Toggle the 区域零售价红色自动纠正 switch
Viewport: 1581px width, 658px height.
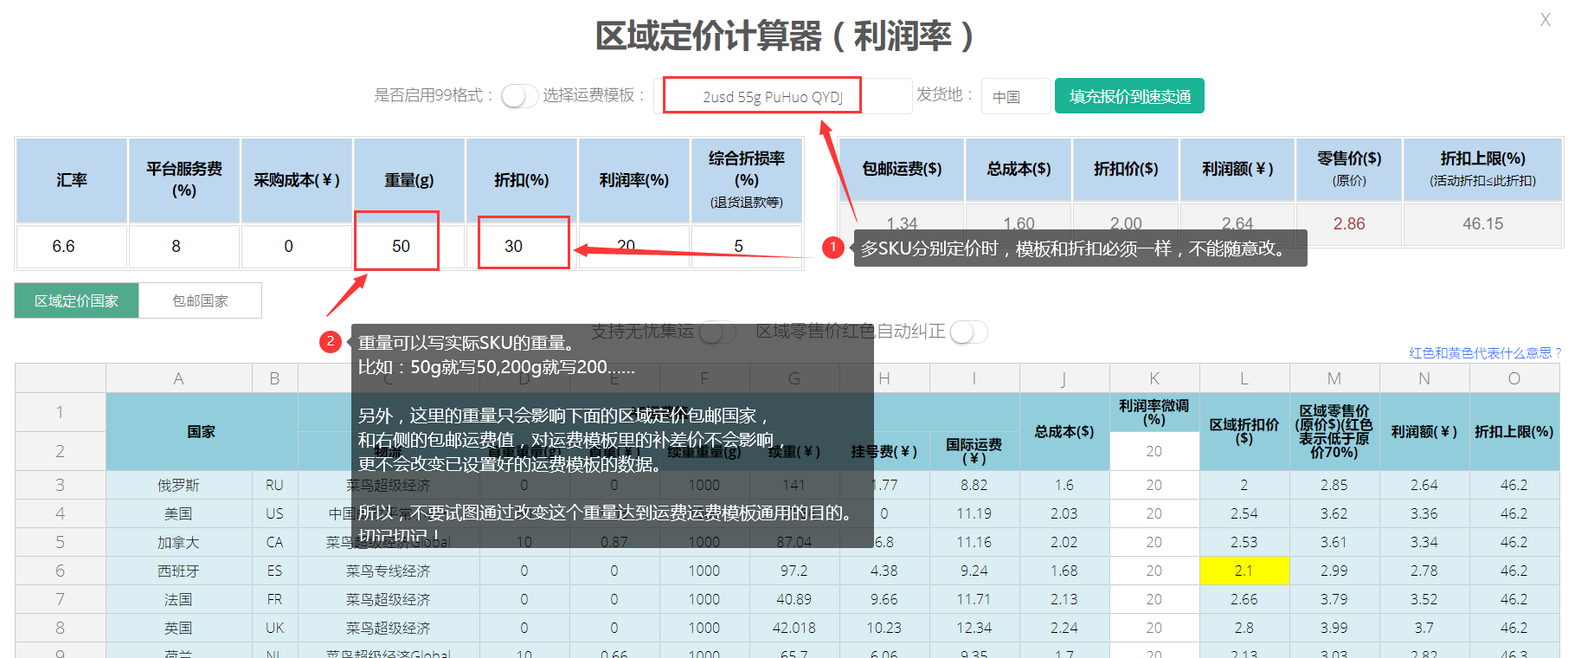(x=968, y=332)
